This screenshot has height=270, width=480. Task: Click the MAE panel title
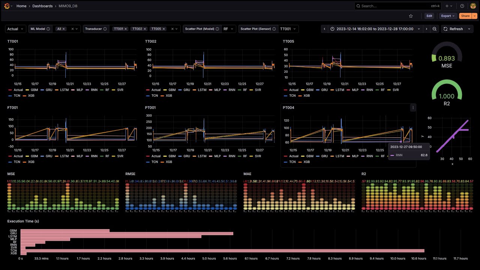[x=247, y=174]
